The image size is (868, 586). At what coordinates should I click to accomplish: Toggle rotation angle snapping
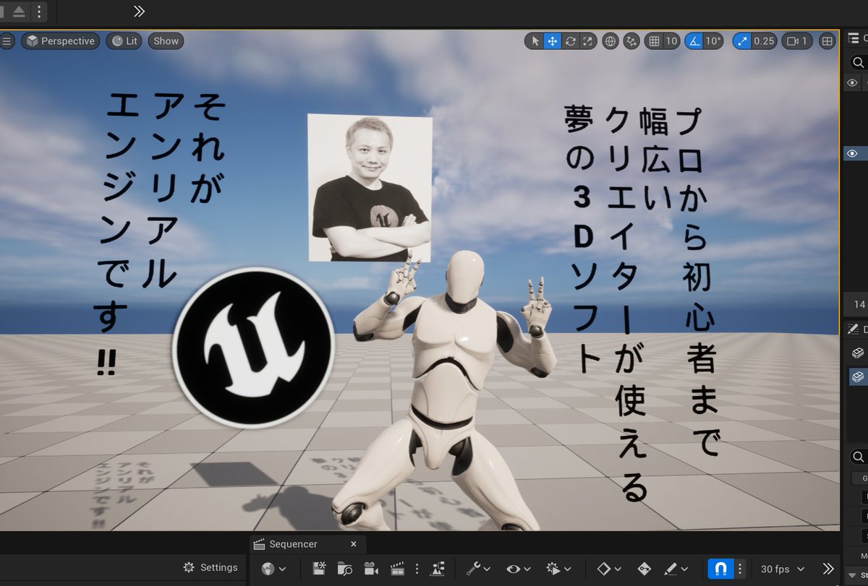point(694,41)
